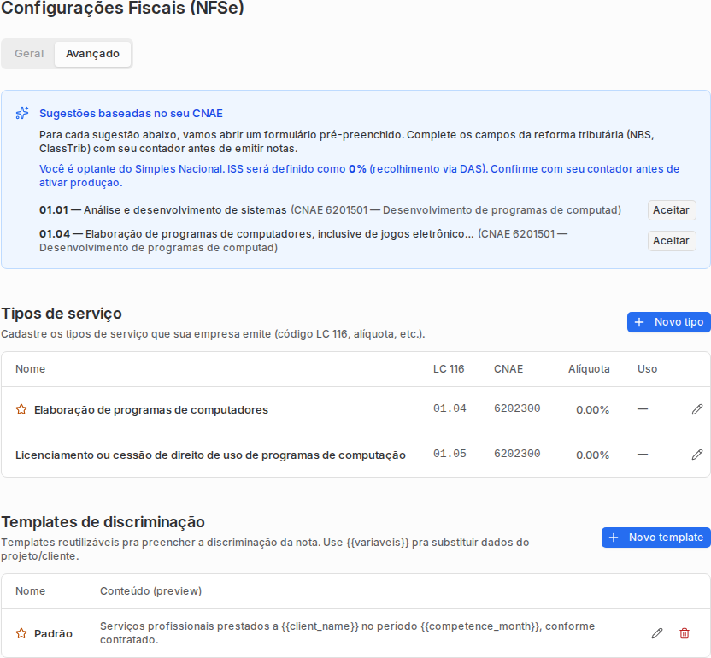
Task: Click the Sugestões baseadas no seu CNAE heading
Action: pos(131,114)
